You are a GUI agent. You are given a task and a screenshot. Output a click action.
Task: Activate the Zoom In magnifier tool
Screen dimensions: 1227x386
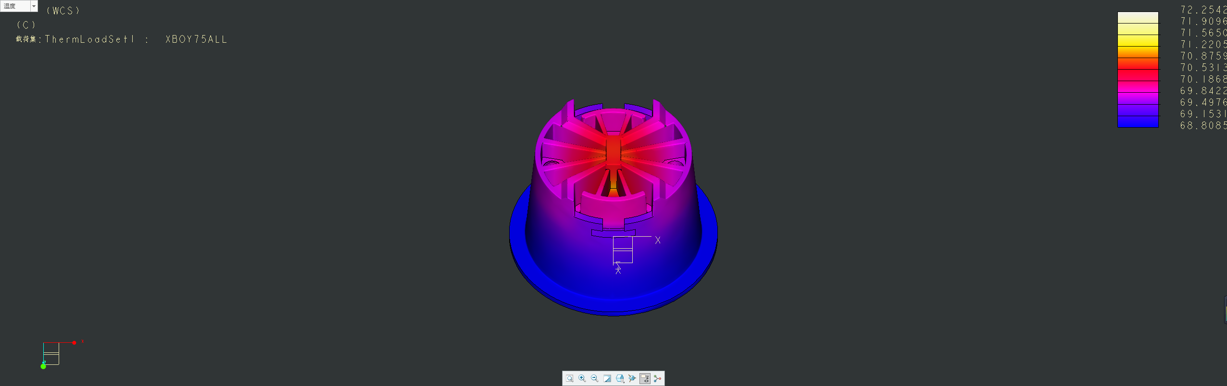click(x=582, y=378)
